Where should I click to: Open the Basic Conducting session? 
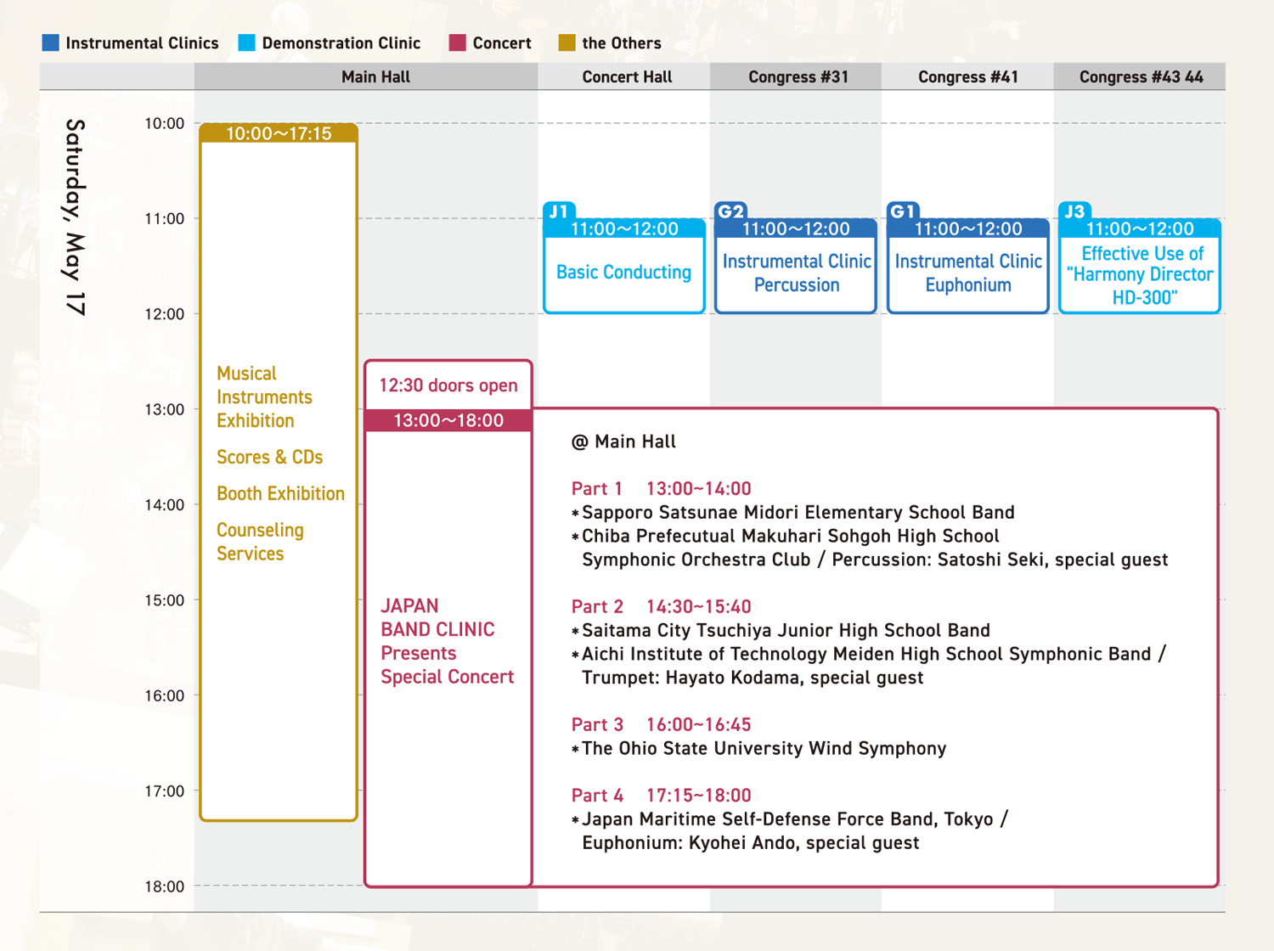click(623, 273)
